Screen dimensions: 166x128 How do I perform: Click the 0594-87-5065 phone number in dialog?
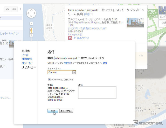[x=55, y=100]
